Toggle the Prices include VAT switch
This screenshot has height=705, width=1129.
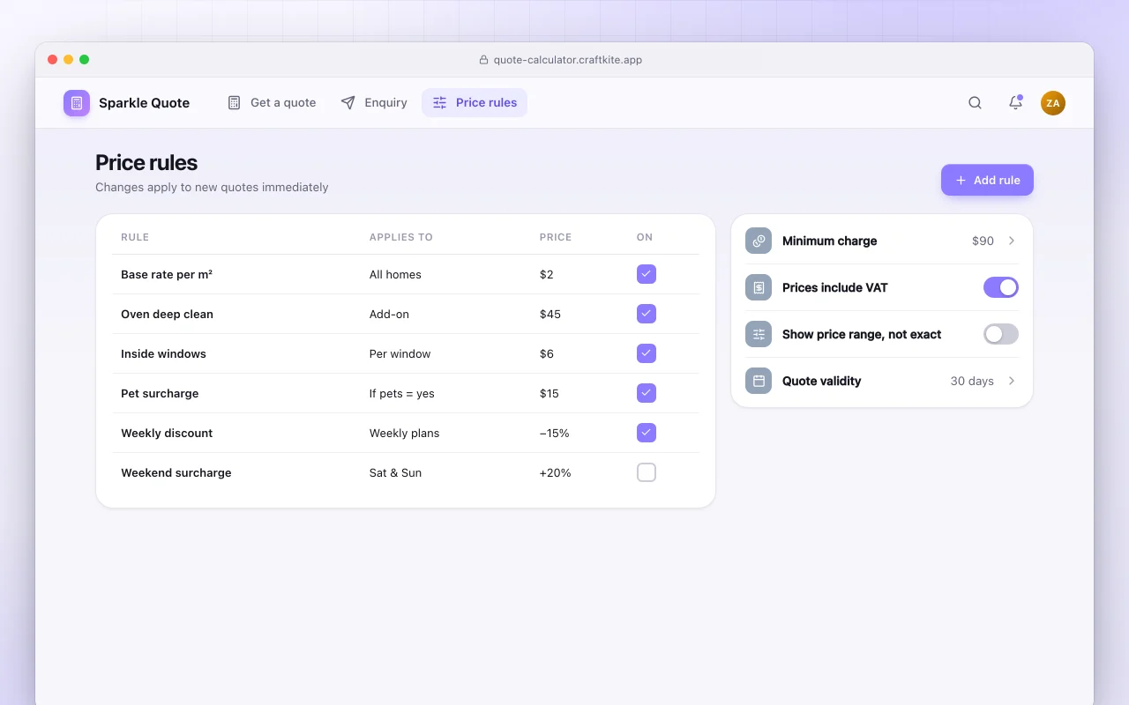tap(1001, 287)
